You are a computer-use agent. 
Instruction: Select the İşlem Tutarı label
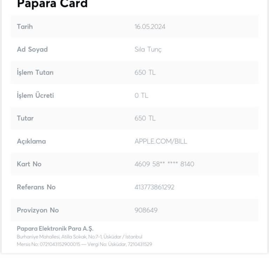[x=35, y=73]
